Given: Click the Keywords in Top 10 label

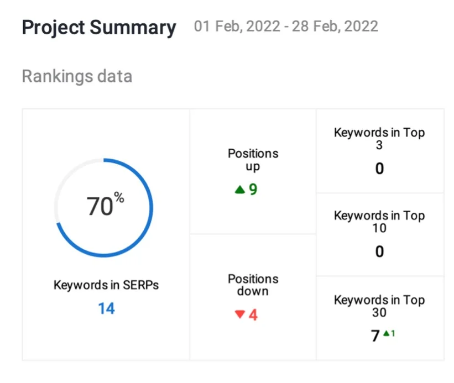Looking at the screenshot, I should pyautogui.click(x=379, y=222).
